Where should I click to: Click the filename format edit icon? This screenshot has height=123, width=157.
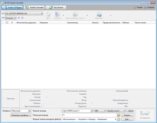[119, 119]
